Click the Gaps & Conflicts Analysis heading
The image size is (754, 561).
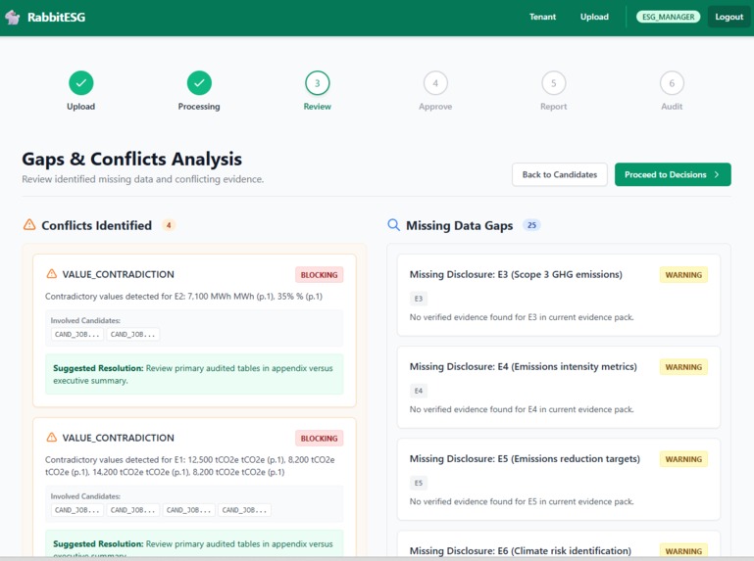coord(131,159)
